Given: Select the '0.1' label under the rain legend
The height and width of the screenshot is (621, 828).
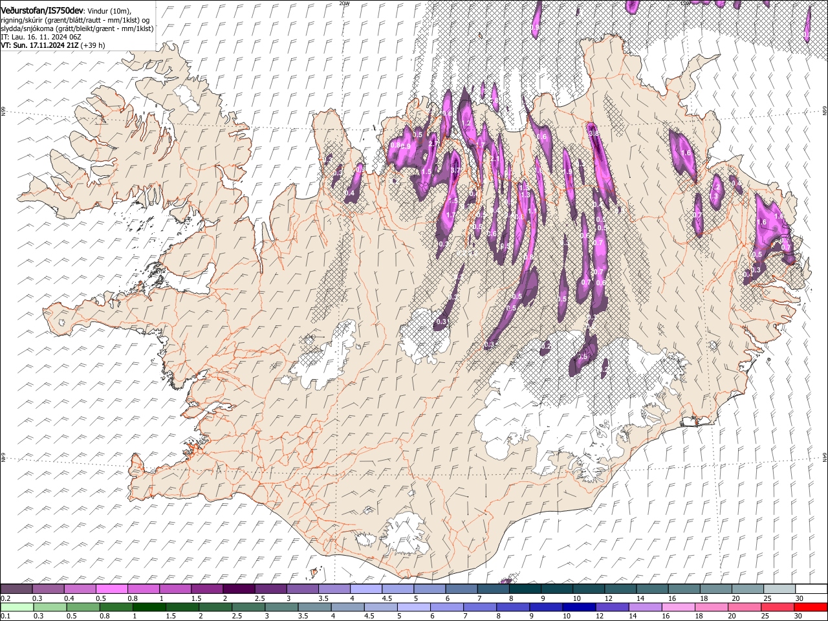Looking at the screenshot, I should pyautogui.click(x=6, y=616).
